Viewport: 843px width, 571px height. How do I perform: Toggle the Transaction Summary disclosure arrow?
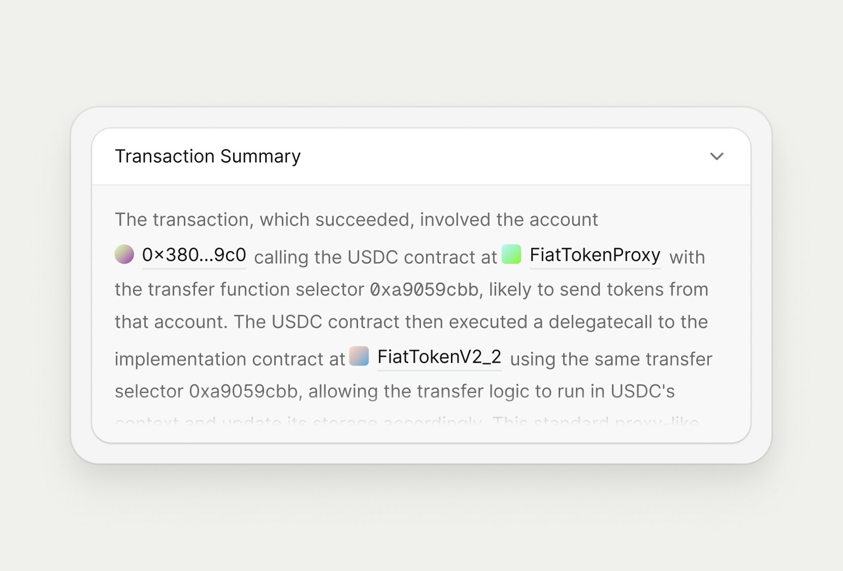pyautogui.click(x=717, y=157)
